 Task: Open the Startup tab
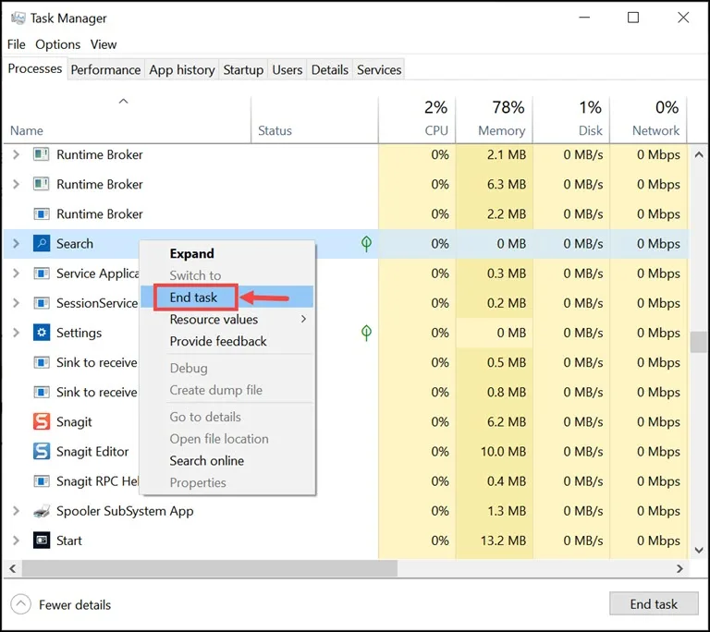tap(243, 69)
